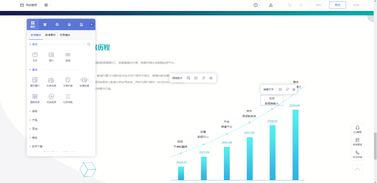Viewport: 377px width, 183px height.
Task: Click 编辑图片 in the image toolbar
Action: pos(177,78)
